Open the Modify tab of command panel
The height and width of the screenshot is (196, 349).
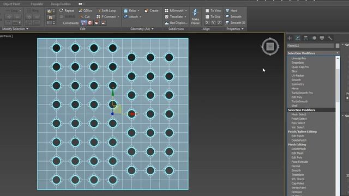(x=298, y=38)
